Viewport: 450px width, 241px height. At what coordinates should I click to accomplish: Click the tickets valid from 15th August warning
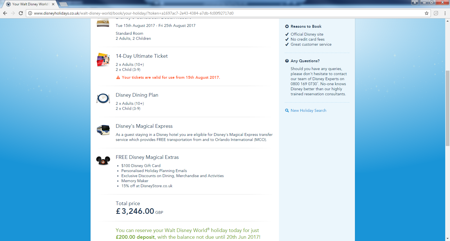tap(171, 77)
